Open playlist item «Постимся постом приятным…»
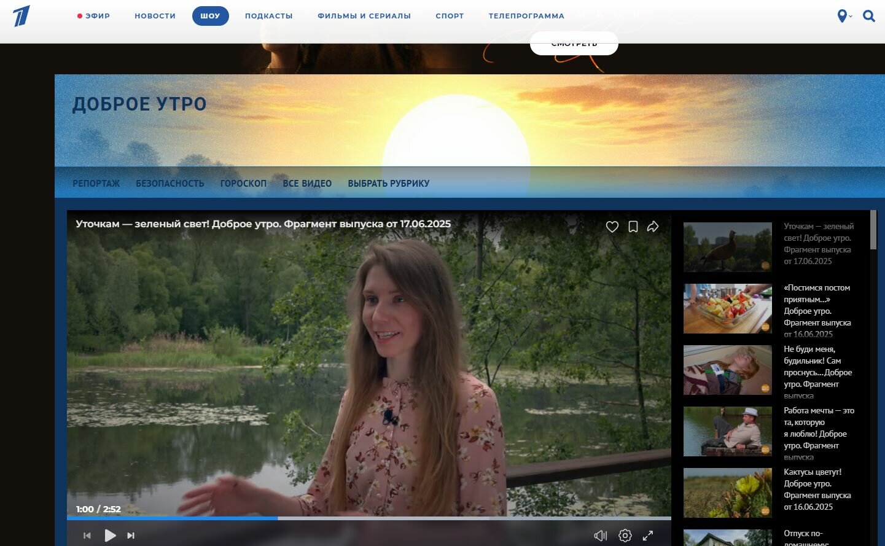The height and width of the screenshot is (546, 885). (817, 311)
